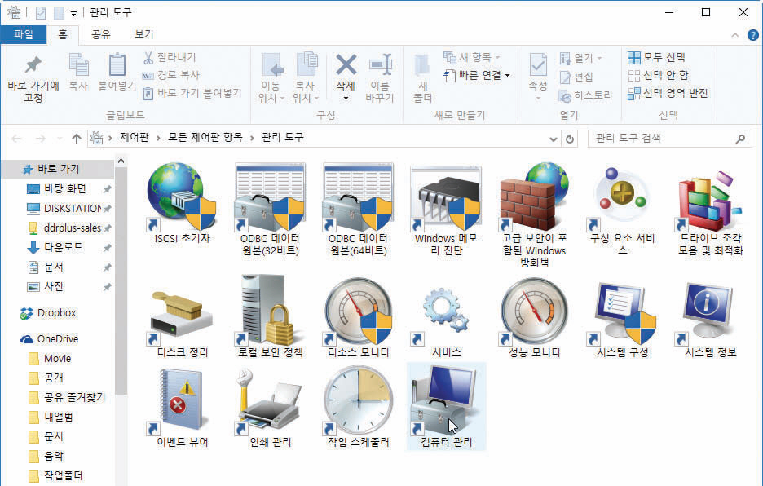Viewport: 763px width, 486px height.
Task: Select the 이벤트 뷰어 icon
Action: pos(182,407)
